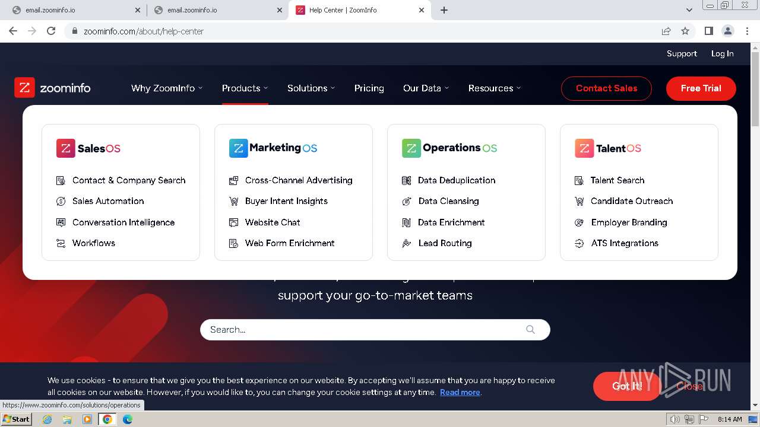
Task: Click the Cross-Channel Advertising icon
Action: point(233,180)
